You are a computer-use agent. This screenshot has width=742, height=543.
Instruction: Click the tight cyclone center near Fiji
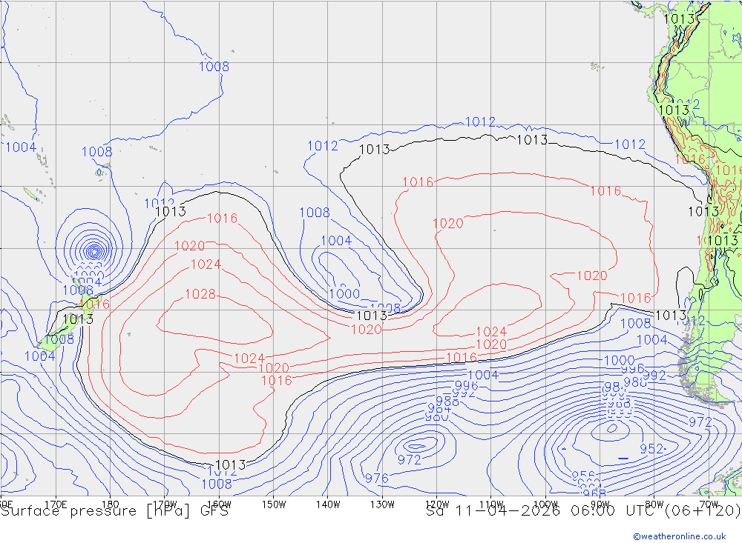coord(94,251)
